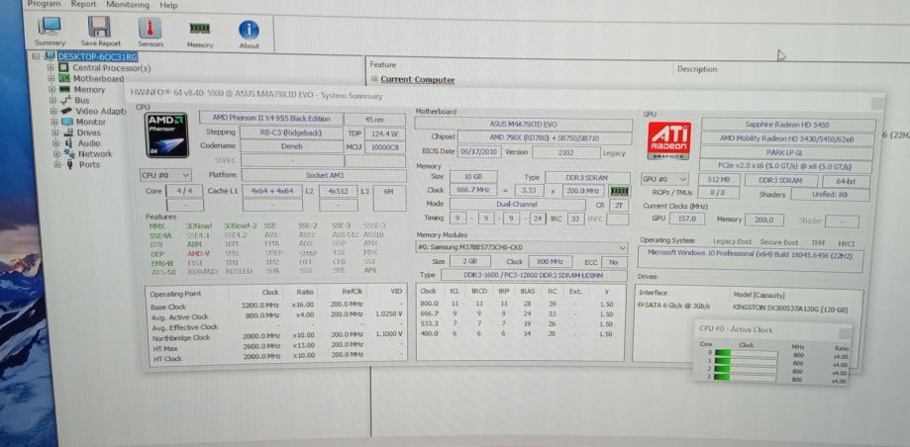The image size is (910, 447).
Task: Select Central Processor(s) tree label
Action: pos(112,68)
